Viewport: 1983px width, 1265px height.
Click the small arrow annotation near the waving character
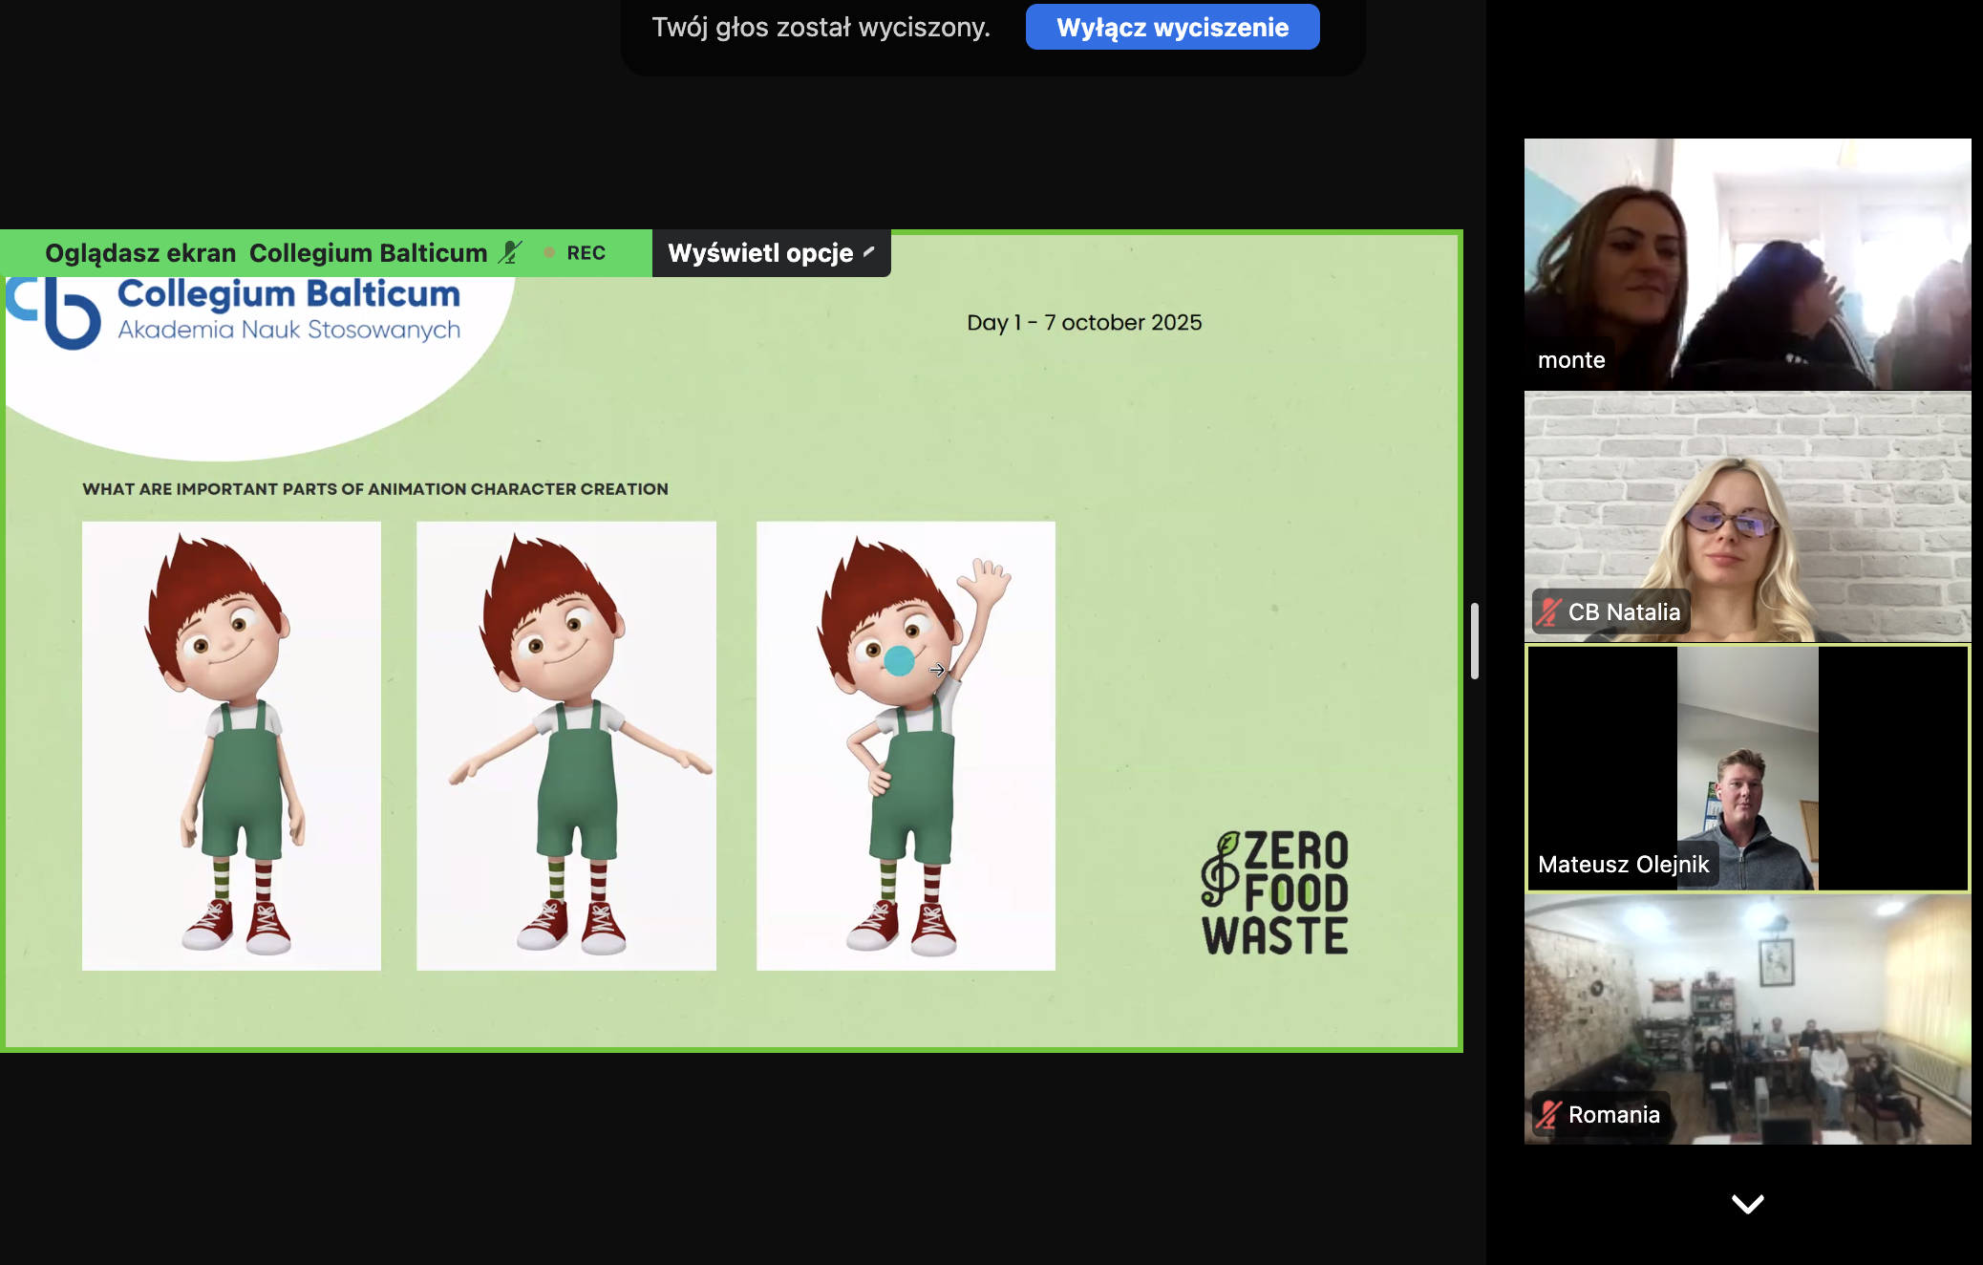(x=937, y=670)
